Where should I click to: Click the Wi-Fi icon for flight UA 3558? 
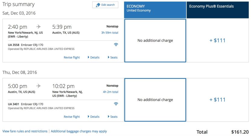[x=116, y=45]
